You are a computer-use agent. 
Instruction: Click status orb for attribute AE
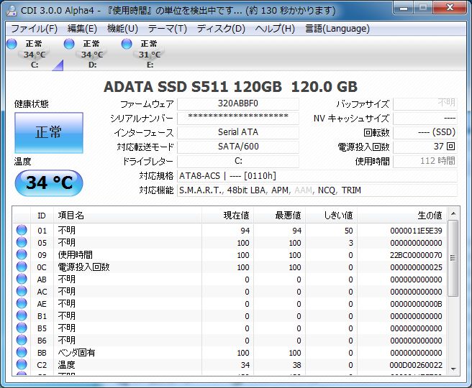point(22,303)
